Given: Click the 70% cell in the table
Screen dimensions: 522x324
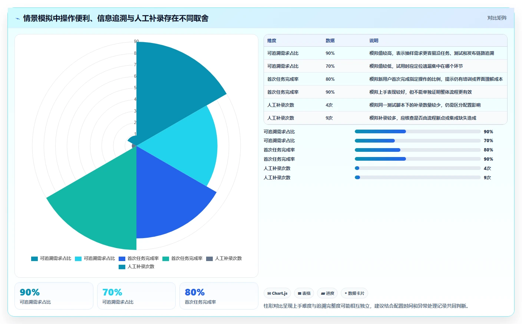Looking at the screenshot, I should (330, 66).
